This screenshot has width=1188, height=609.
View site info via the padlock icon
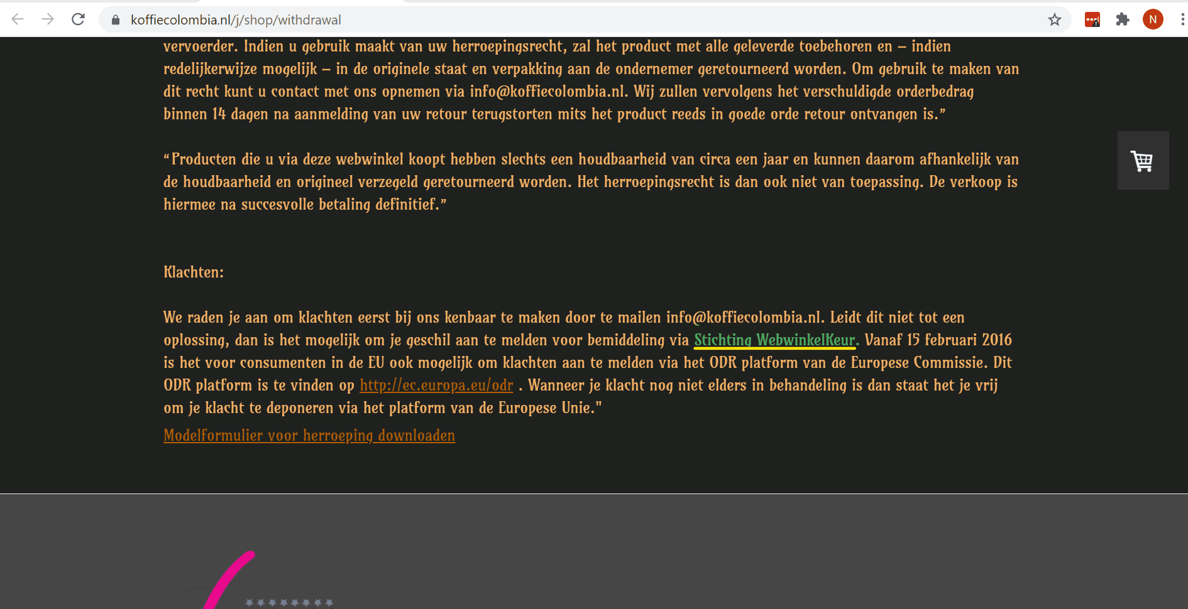(116, 20)
